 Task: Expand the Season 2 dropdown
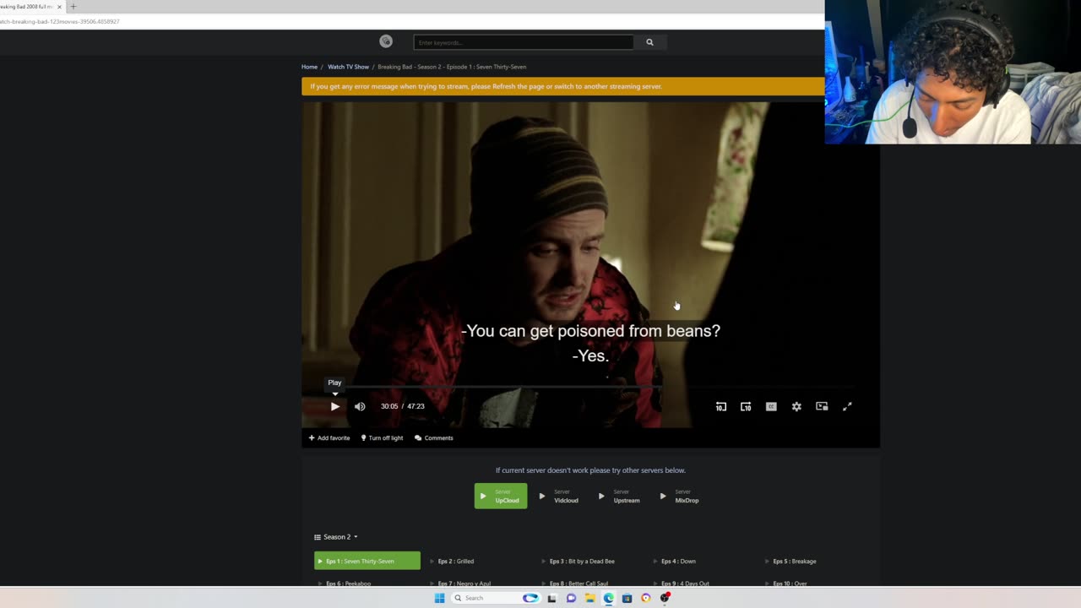tap(336, 537)
